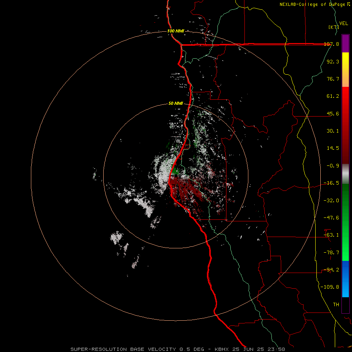Click the TH label on the legend
The height and width of the screenshot is (352, 352).
pyautogui.click(x=336, y=305)
